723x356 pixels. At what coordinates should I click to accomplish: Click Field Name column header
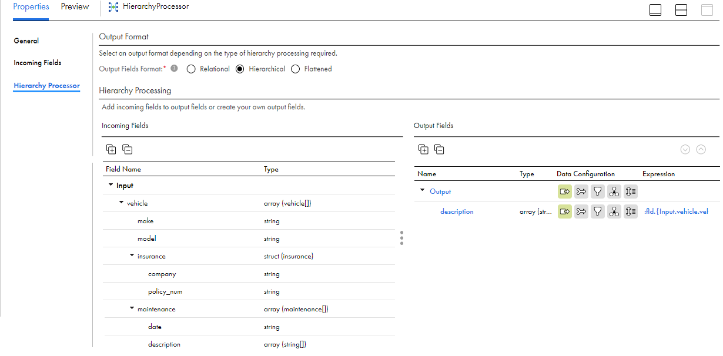[x=123, y=169]
